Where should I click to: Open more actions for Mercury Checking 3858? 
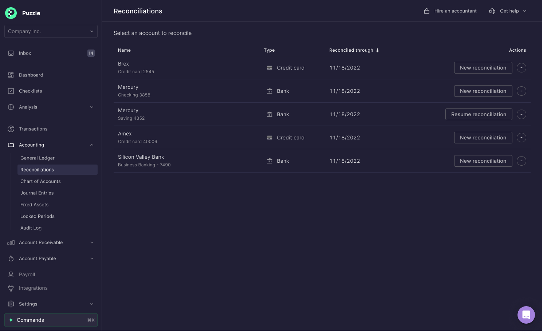click(522, 91)
